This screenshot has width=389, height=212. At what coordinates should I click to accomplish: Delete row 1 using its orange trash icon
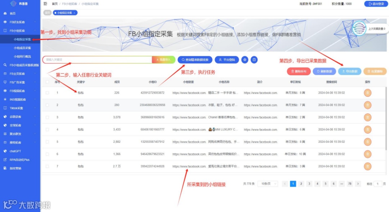(x=367, y=93)
